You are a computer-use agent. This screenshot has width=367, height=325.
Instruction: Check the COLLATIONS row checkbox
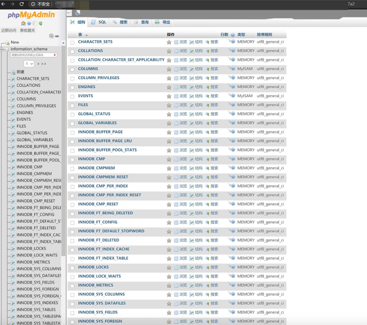click(x=72, y=51)
